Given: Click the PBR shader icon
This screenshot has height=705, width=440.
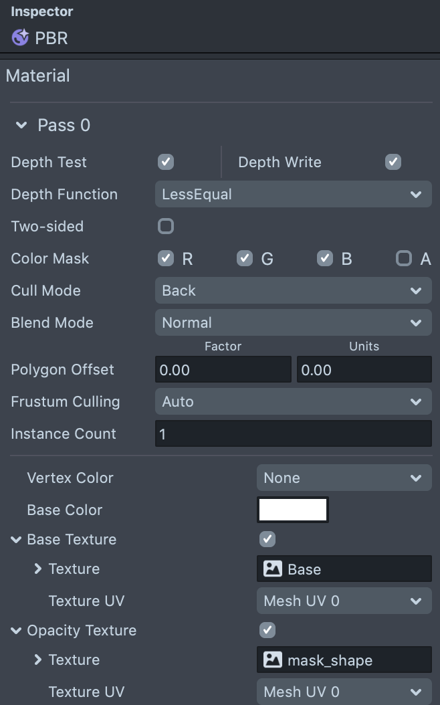Looking at the screenshot, I should (20, 37).
